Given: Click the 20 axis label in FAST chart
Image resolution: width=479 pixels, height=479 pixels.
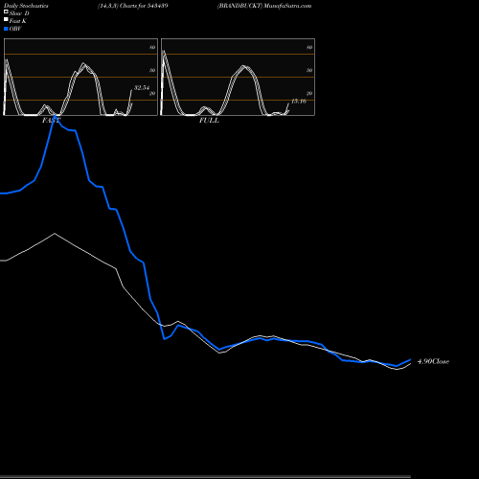Looking at the screenshot, I should click(x=152, y=93).
